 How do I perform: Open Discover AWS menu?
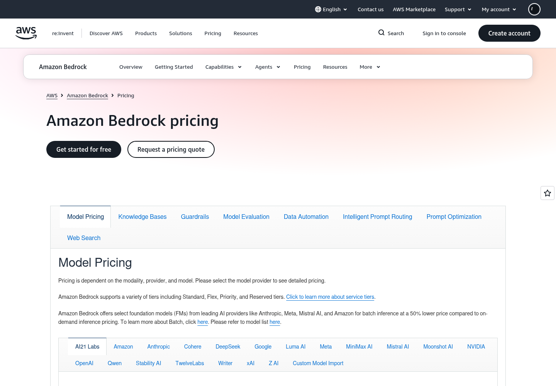(x=106, y=33)
